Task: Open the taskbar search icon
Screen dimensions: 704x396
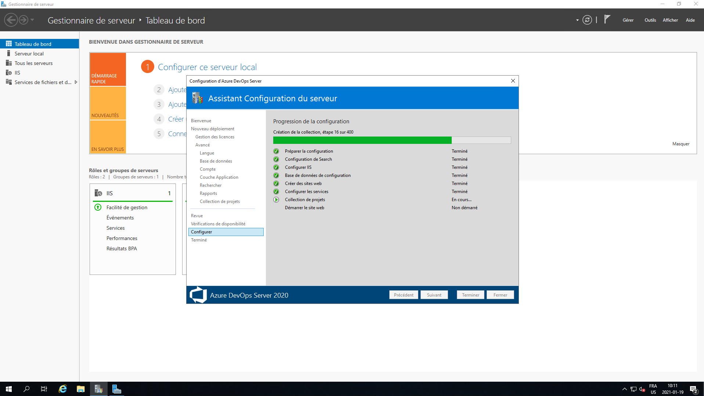Action: point(26,389)
